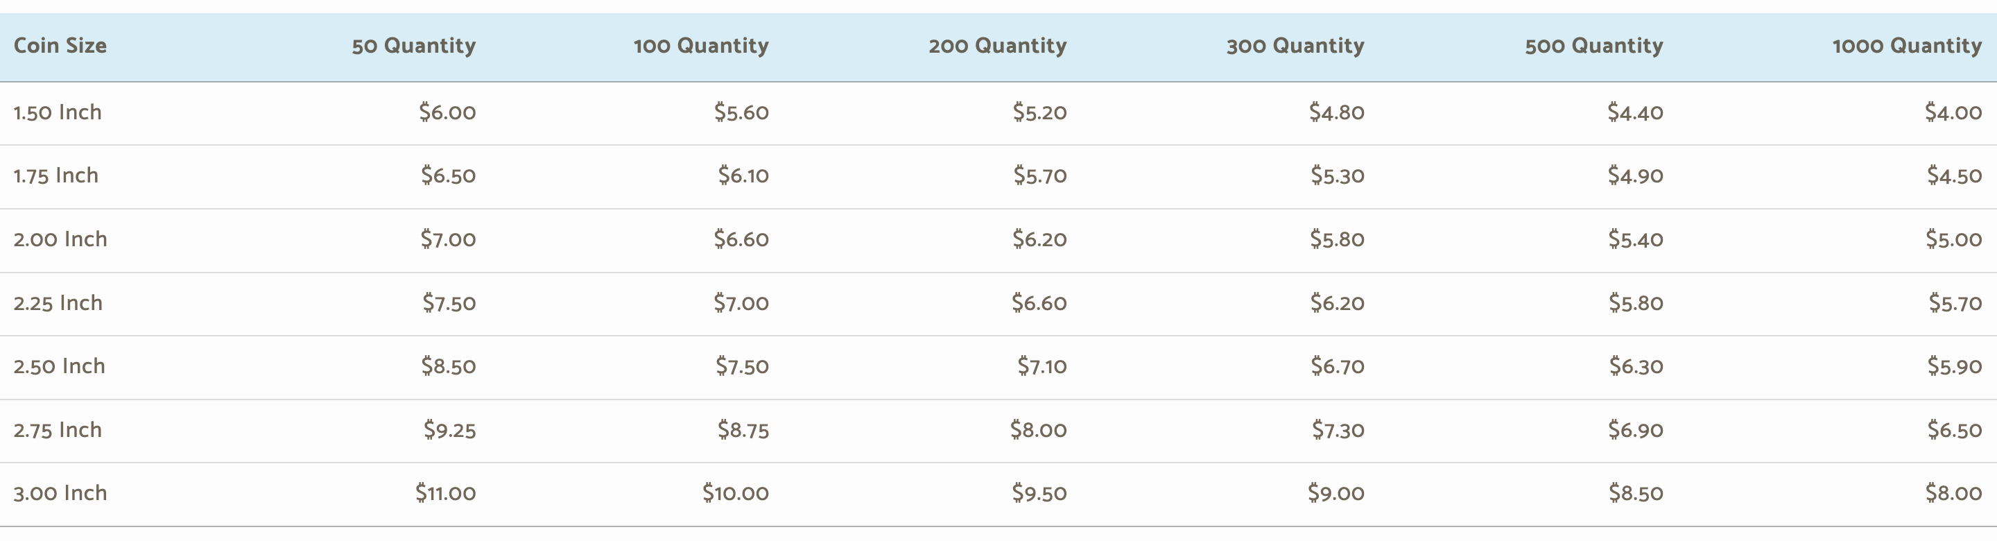1997x541 pixels.
Task: Select the 2.50 Inch row label
Action: [x=59, y=367]
